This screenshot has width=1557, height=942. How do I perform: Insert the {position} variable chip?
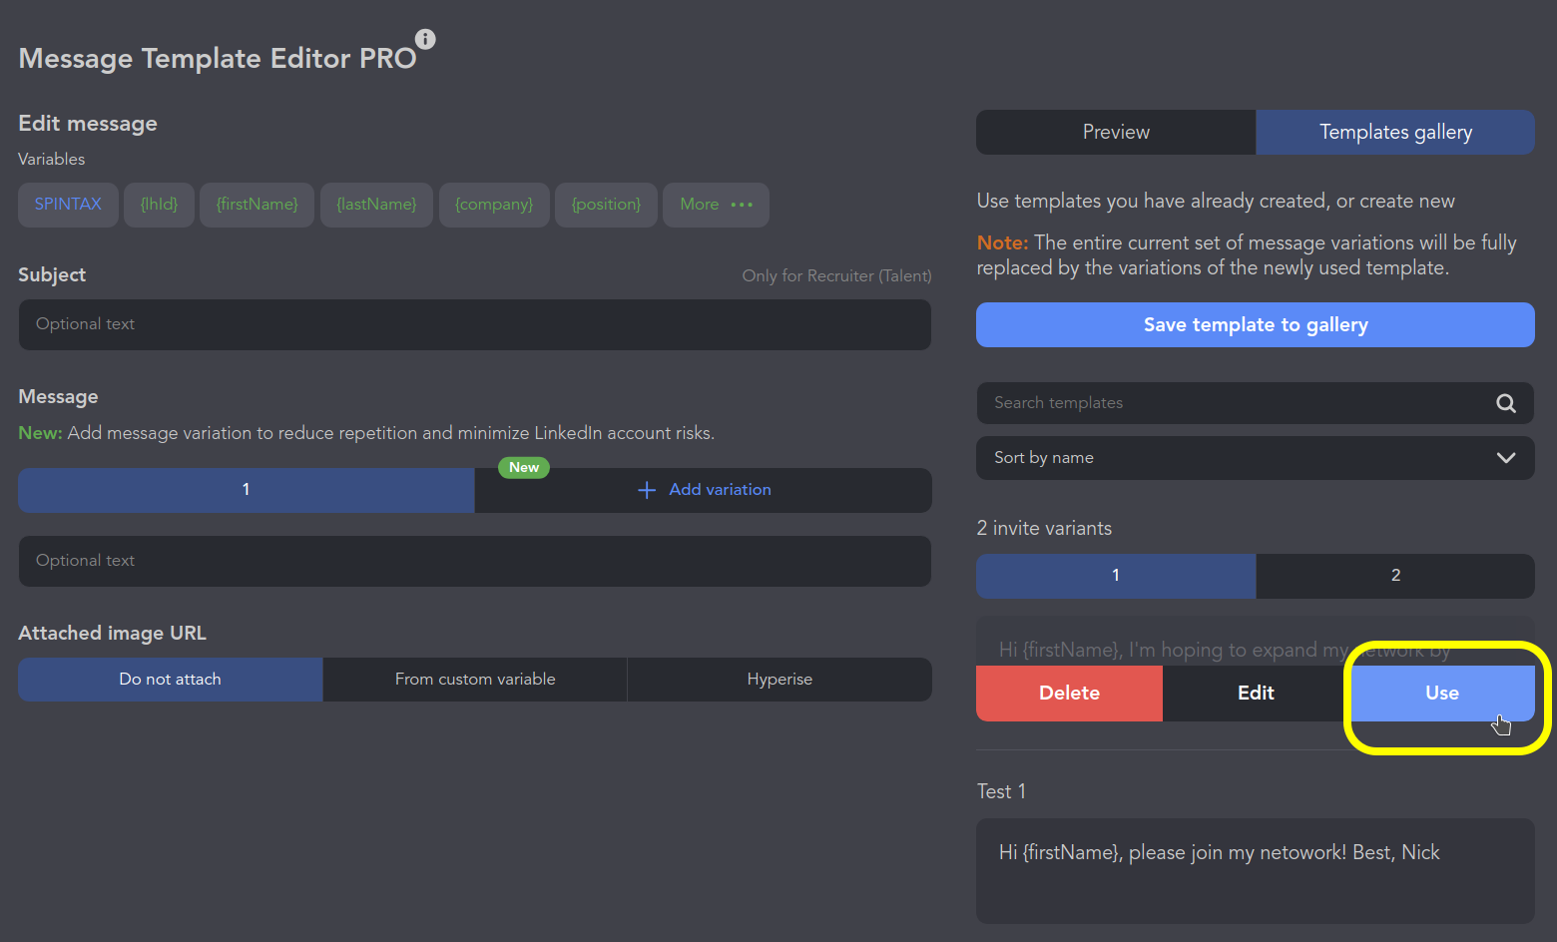point(606,205)
